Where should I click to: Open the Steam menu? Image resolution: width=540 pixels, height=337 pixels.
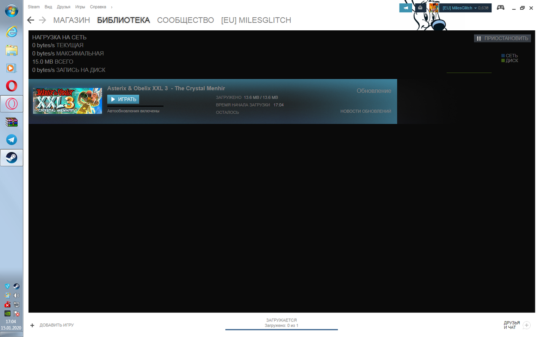point(34,7)
